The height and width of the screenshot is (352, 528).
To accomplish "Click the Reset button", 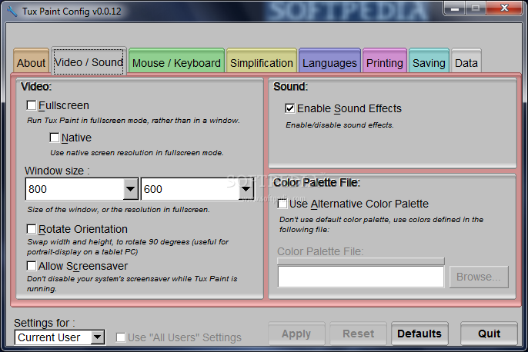I will pyautogui.click(x=359, y=334).
